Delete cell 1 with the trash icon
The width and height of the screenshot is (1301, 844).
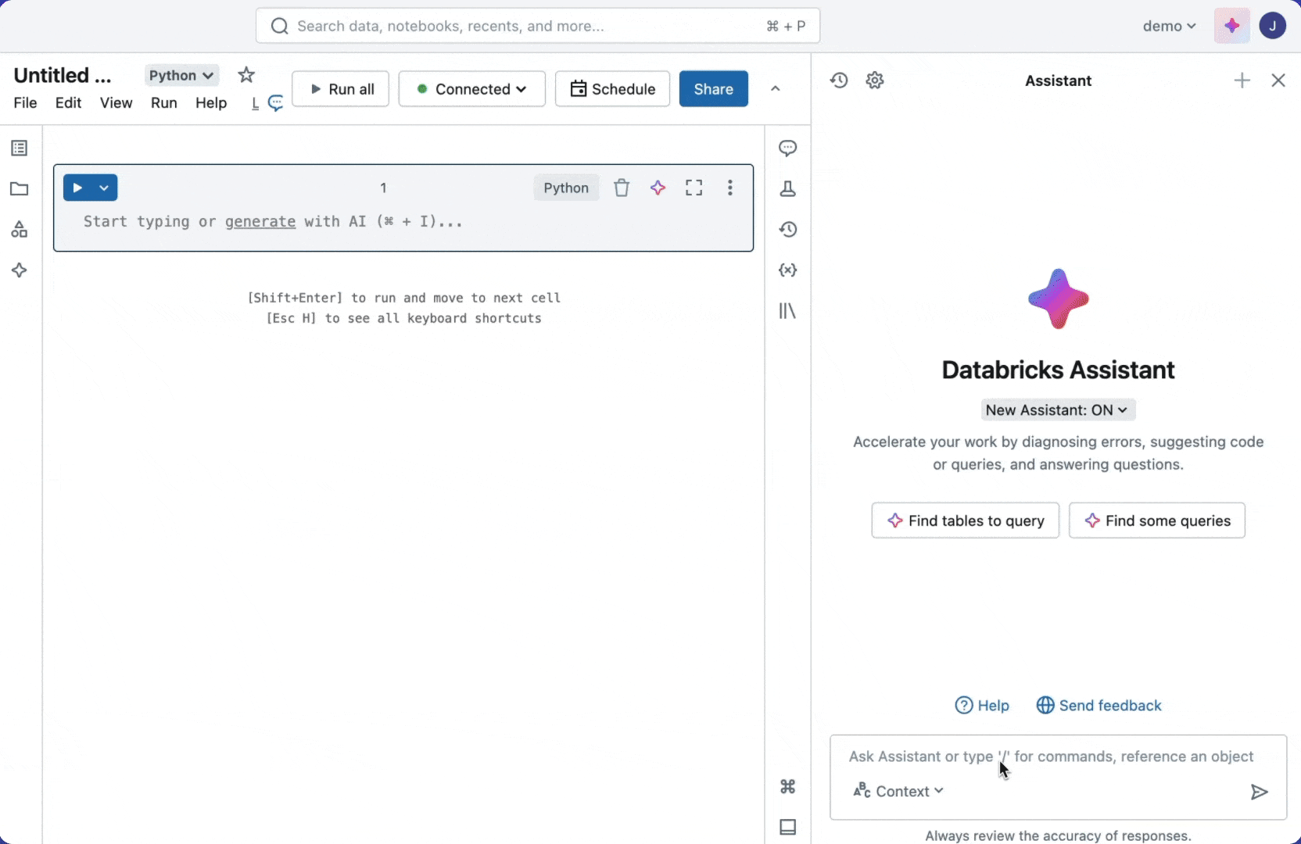pos(622,188)
